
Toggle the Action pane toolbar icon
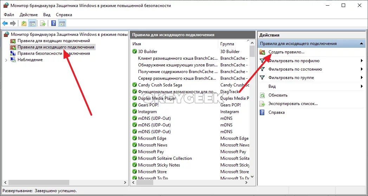click(x=62, y=23)
